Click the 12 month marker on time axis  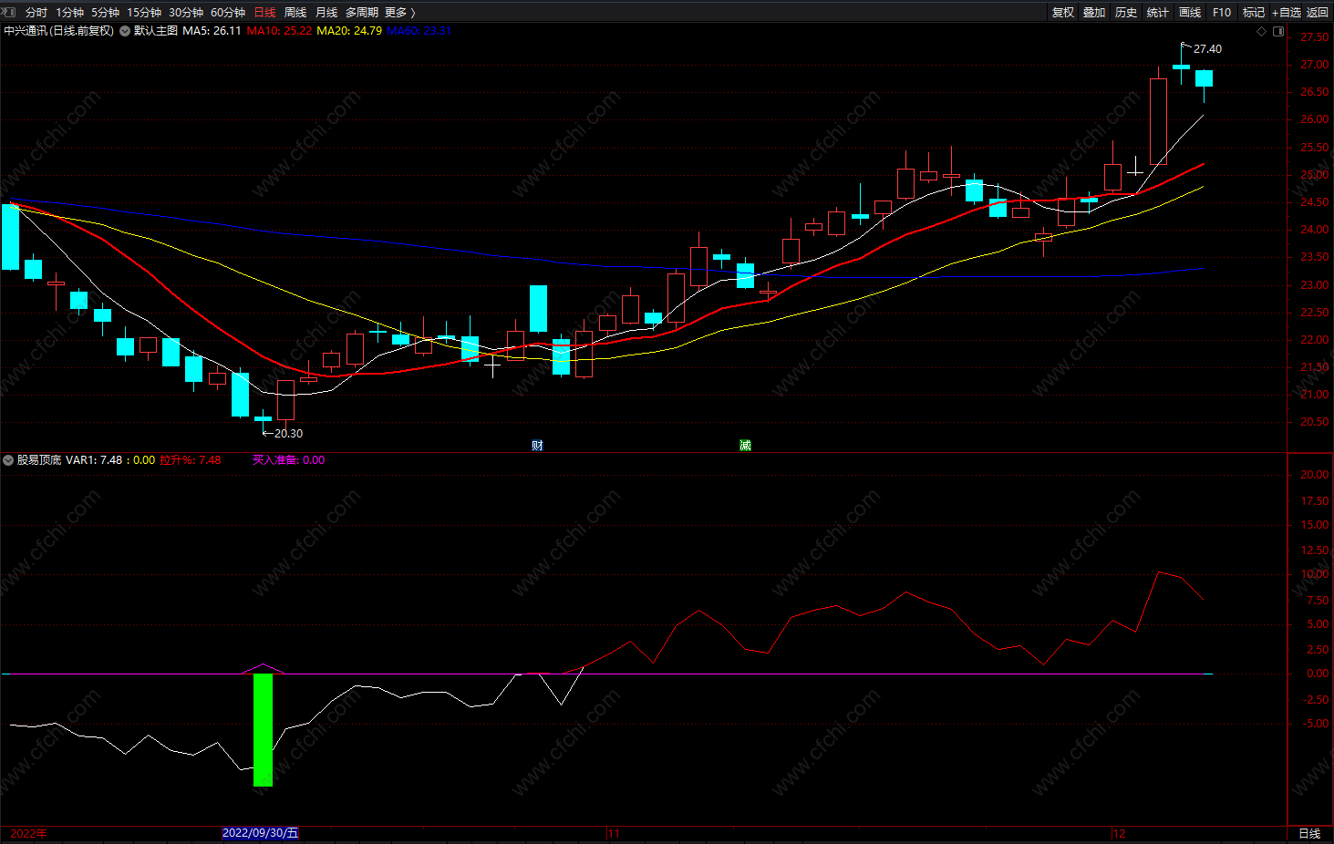(1119, 833)
